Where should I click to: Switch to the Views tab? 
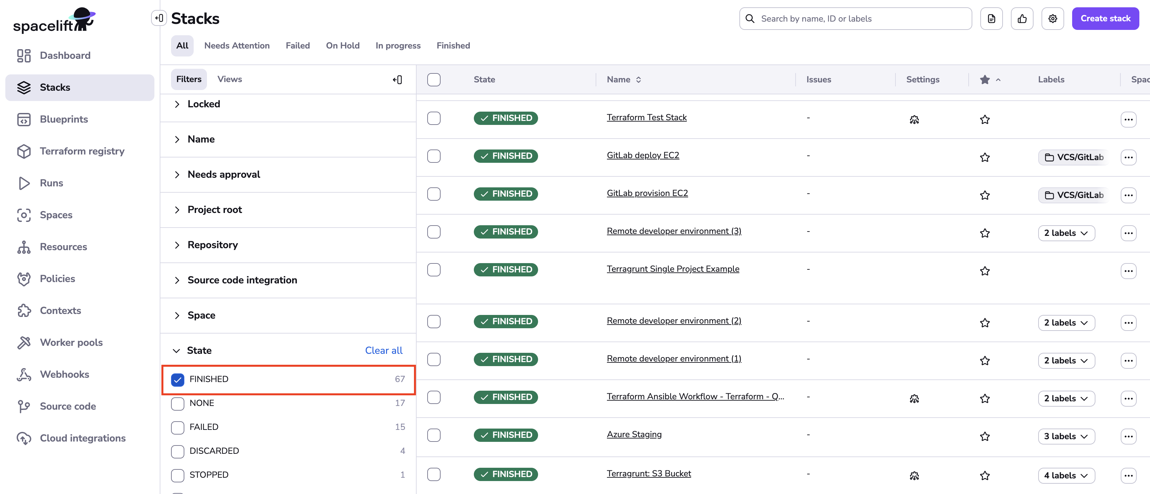click(230, 79)
